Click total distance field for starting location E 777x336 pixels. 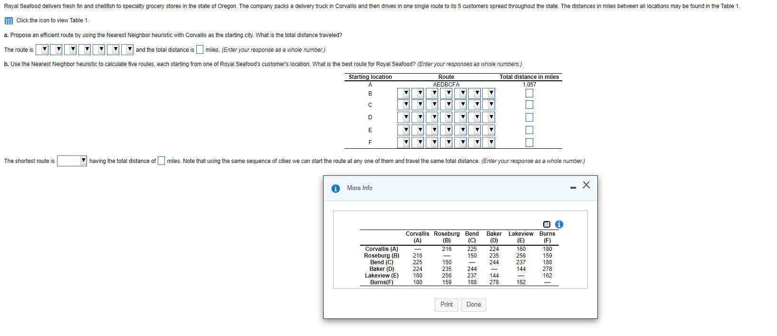click(529, 130)
